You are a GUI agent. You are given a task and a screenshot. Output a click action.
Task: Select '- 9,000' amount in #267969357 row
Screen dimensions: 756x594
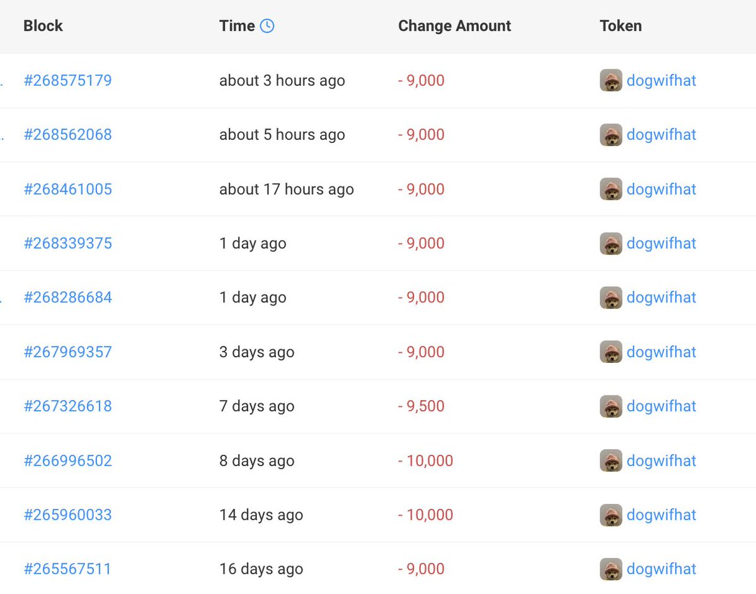tap(421, 351)
